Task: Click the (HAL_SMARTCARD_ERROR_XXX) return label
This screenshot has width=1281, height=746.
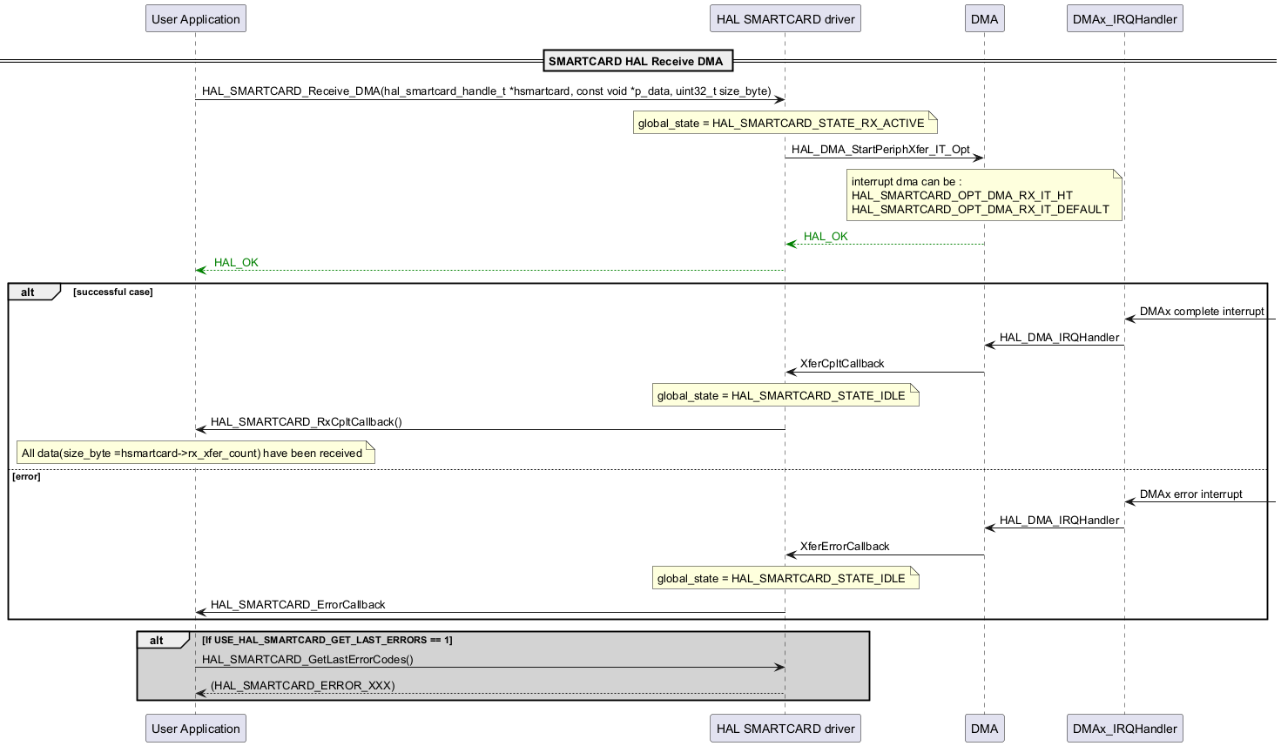Action: [302, 686]
